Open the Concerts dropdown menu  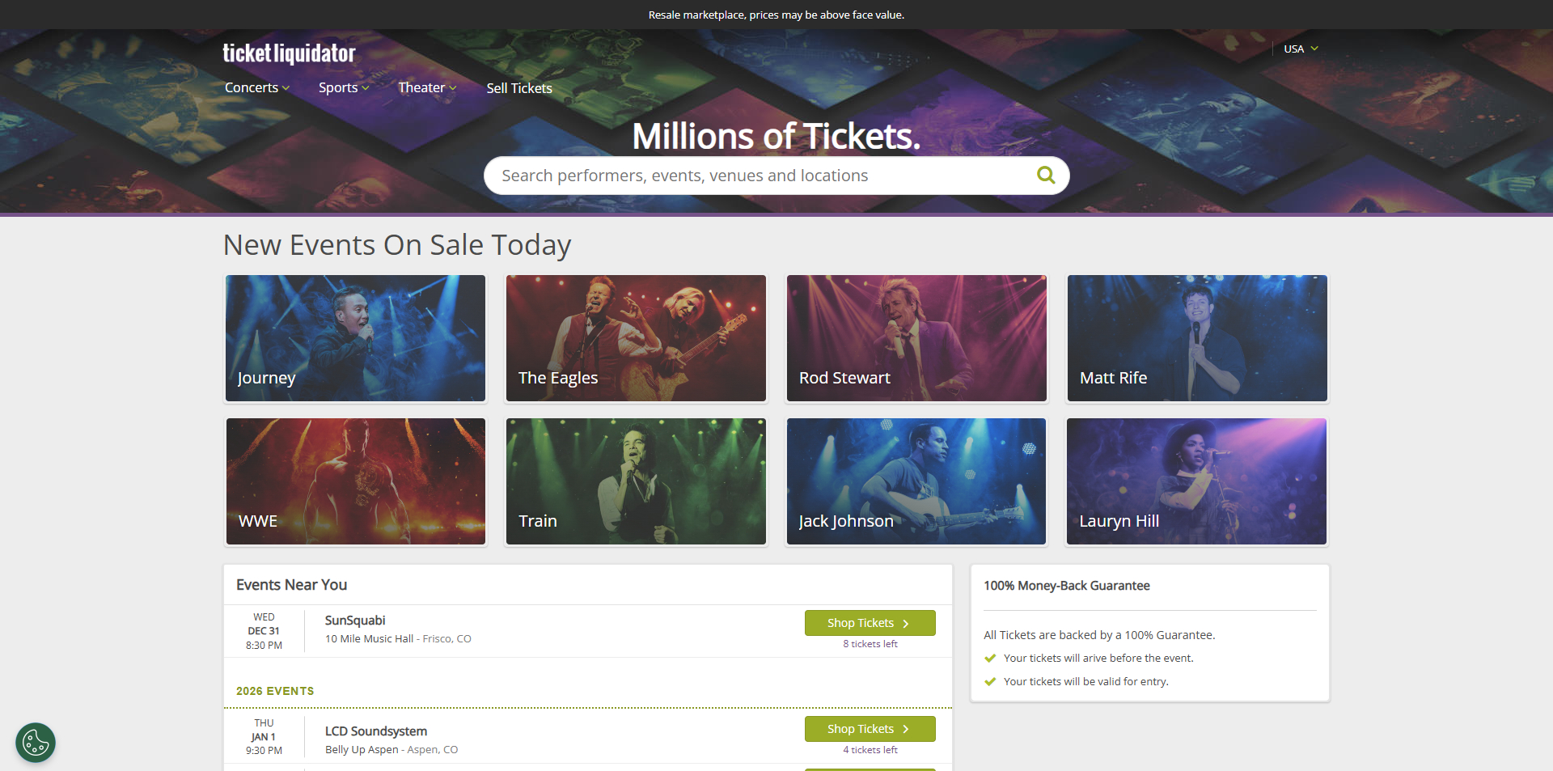(257, 87)
